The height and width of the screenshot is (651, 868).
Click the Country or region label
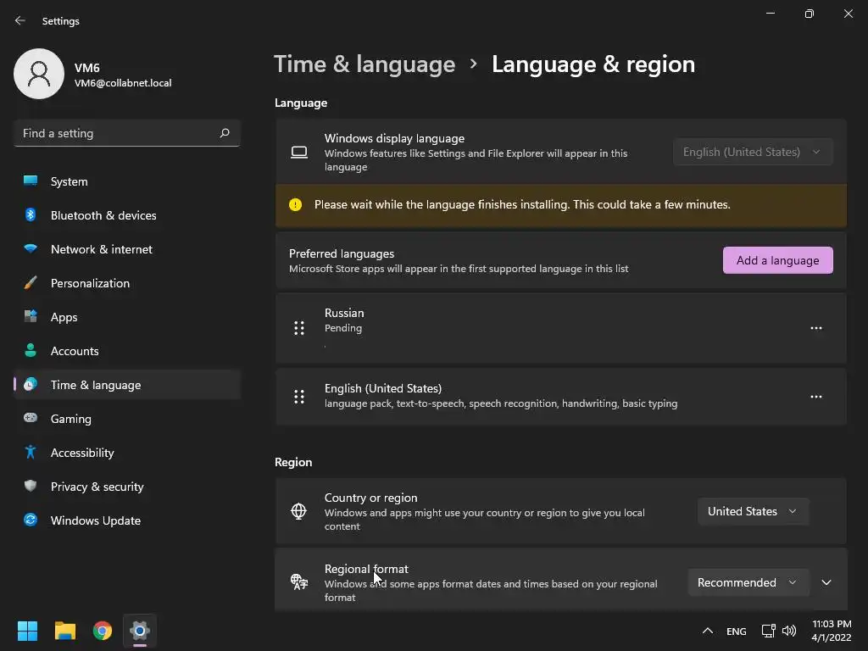coord(371,498)
